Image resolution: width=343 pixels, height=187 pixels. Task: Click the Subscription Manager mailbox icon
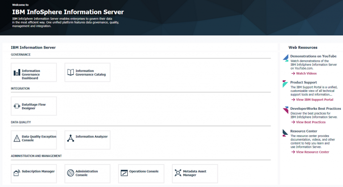click(x=17, y=173)
